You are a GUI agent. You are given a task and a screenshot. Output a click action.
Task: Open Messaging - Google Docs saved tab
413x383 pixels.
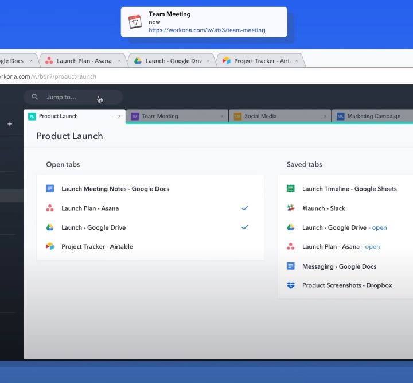tap(339, 266)
